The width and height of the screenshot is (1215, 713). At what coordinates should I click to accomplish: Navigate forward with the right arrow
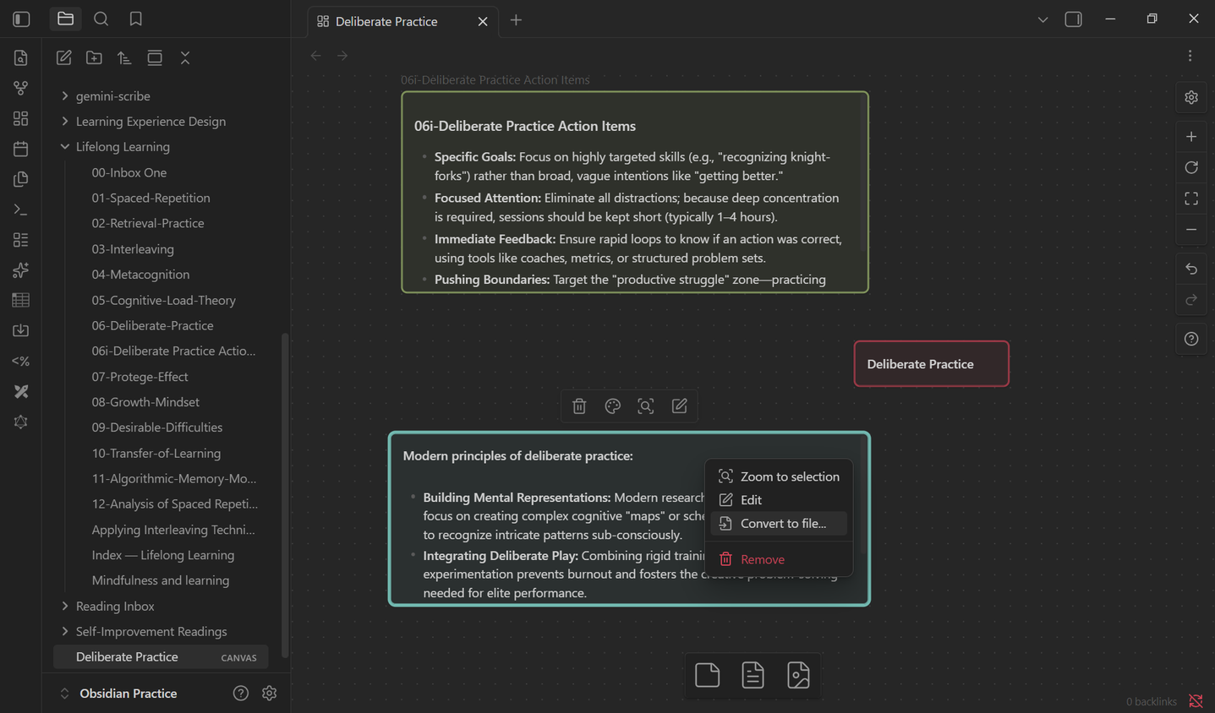pos(342,56)
